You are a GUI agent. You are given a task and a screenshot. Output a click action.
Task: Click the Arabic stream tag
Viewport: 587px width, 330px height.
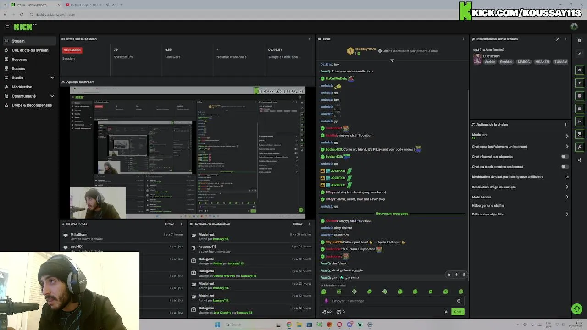[x=490, y=62]
